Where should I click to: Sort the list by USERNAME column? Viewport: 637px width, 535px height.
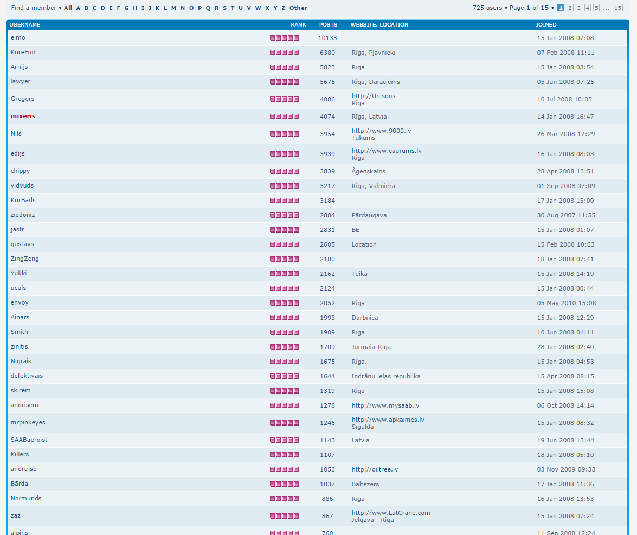[25, 24]
